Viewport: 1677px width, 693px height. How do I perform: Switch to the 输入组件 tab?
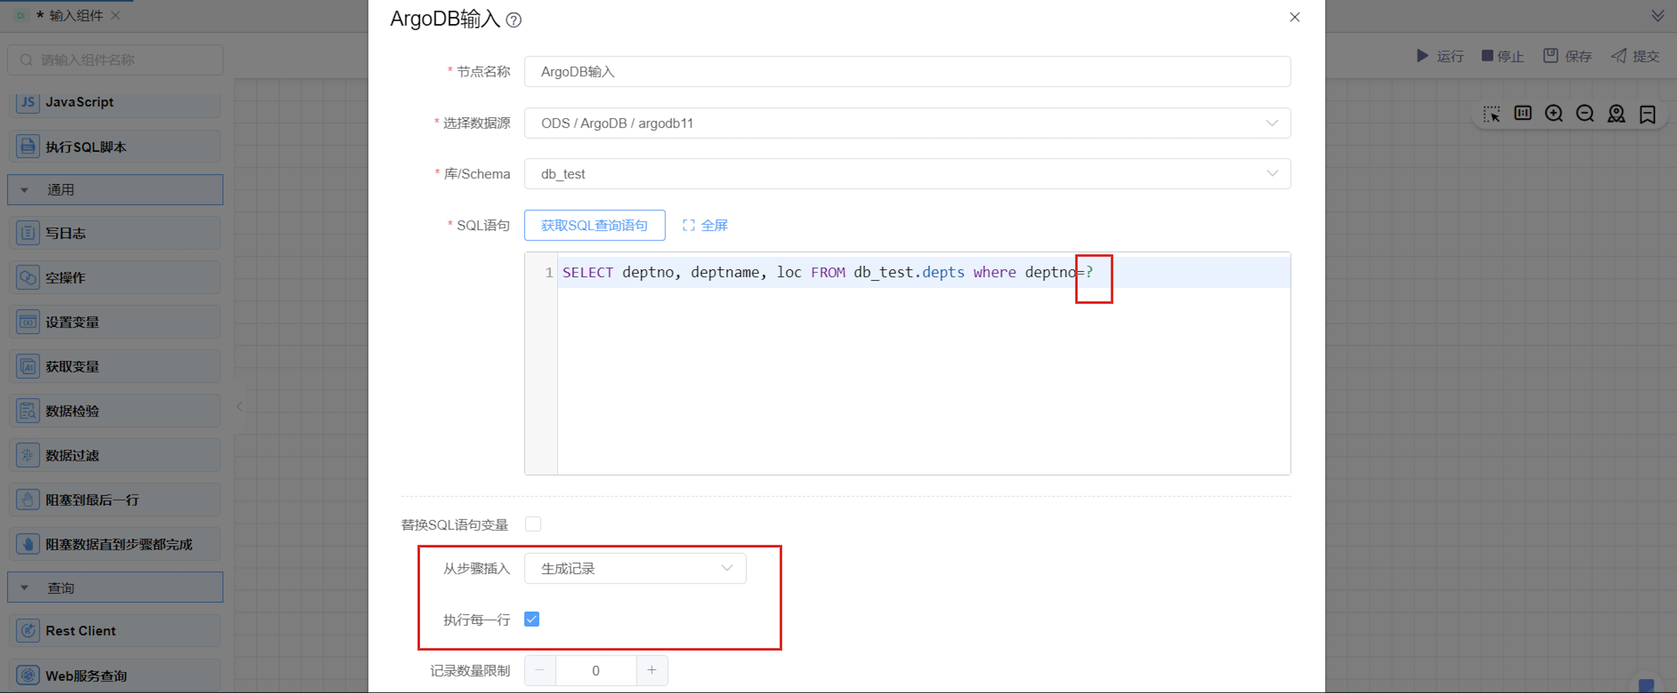75,15
